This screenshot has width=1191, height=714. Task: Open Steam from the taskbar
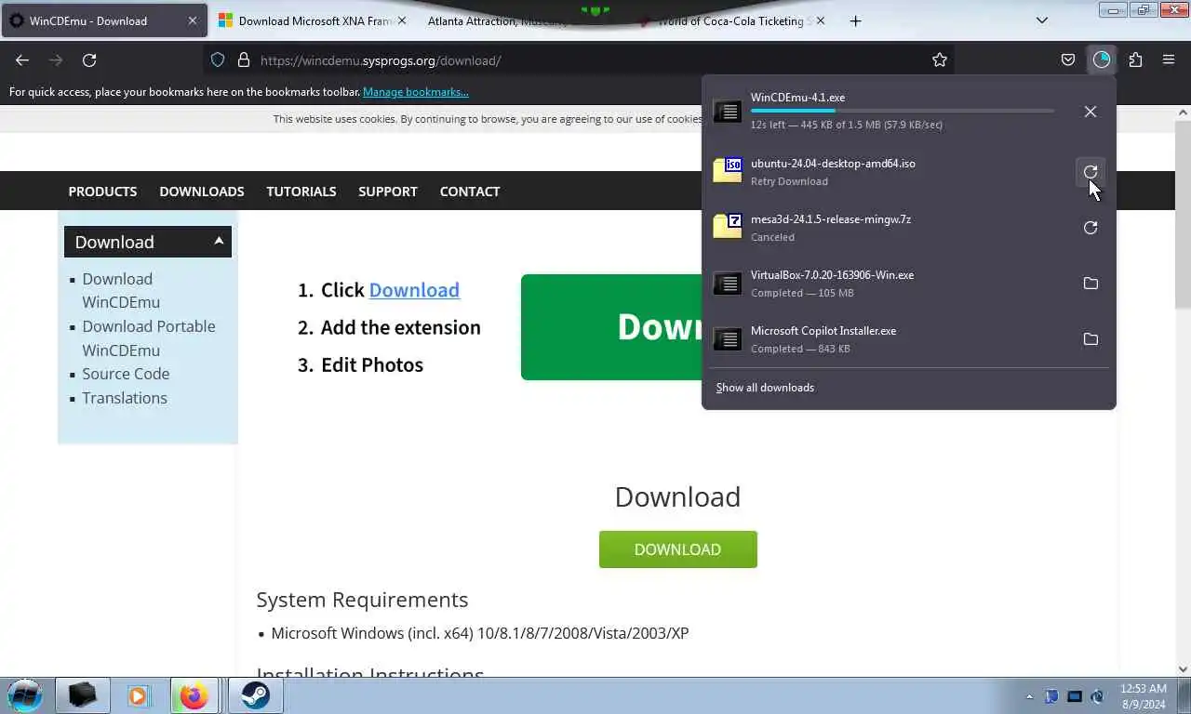point(255,695)
